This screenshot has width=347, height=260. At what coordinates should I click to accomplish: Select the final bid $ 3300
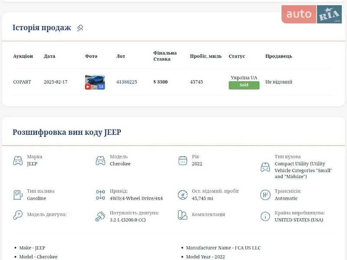tap(160, 82)
